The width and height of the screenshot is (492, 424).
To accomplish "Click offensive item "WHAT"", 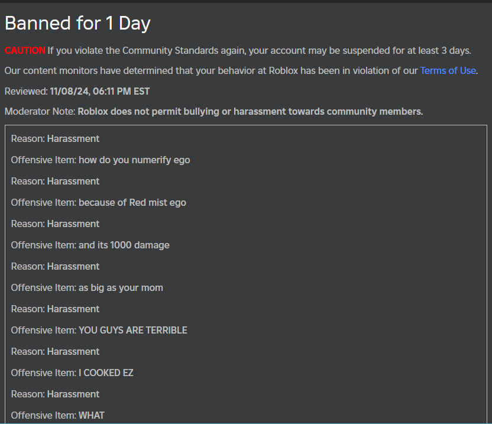I will [91, 415].
